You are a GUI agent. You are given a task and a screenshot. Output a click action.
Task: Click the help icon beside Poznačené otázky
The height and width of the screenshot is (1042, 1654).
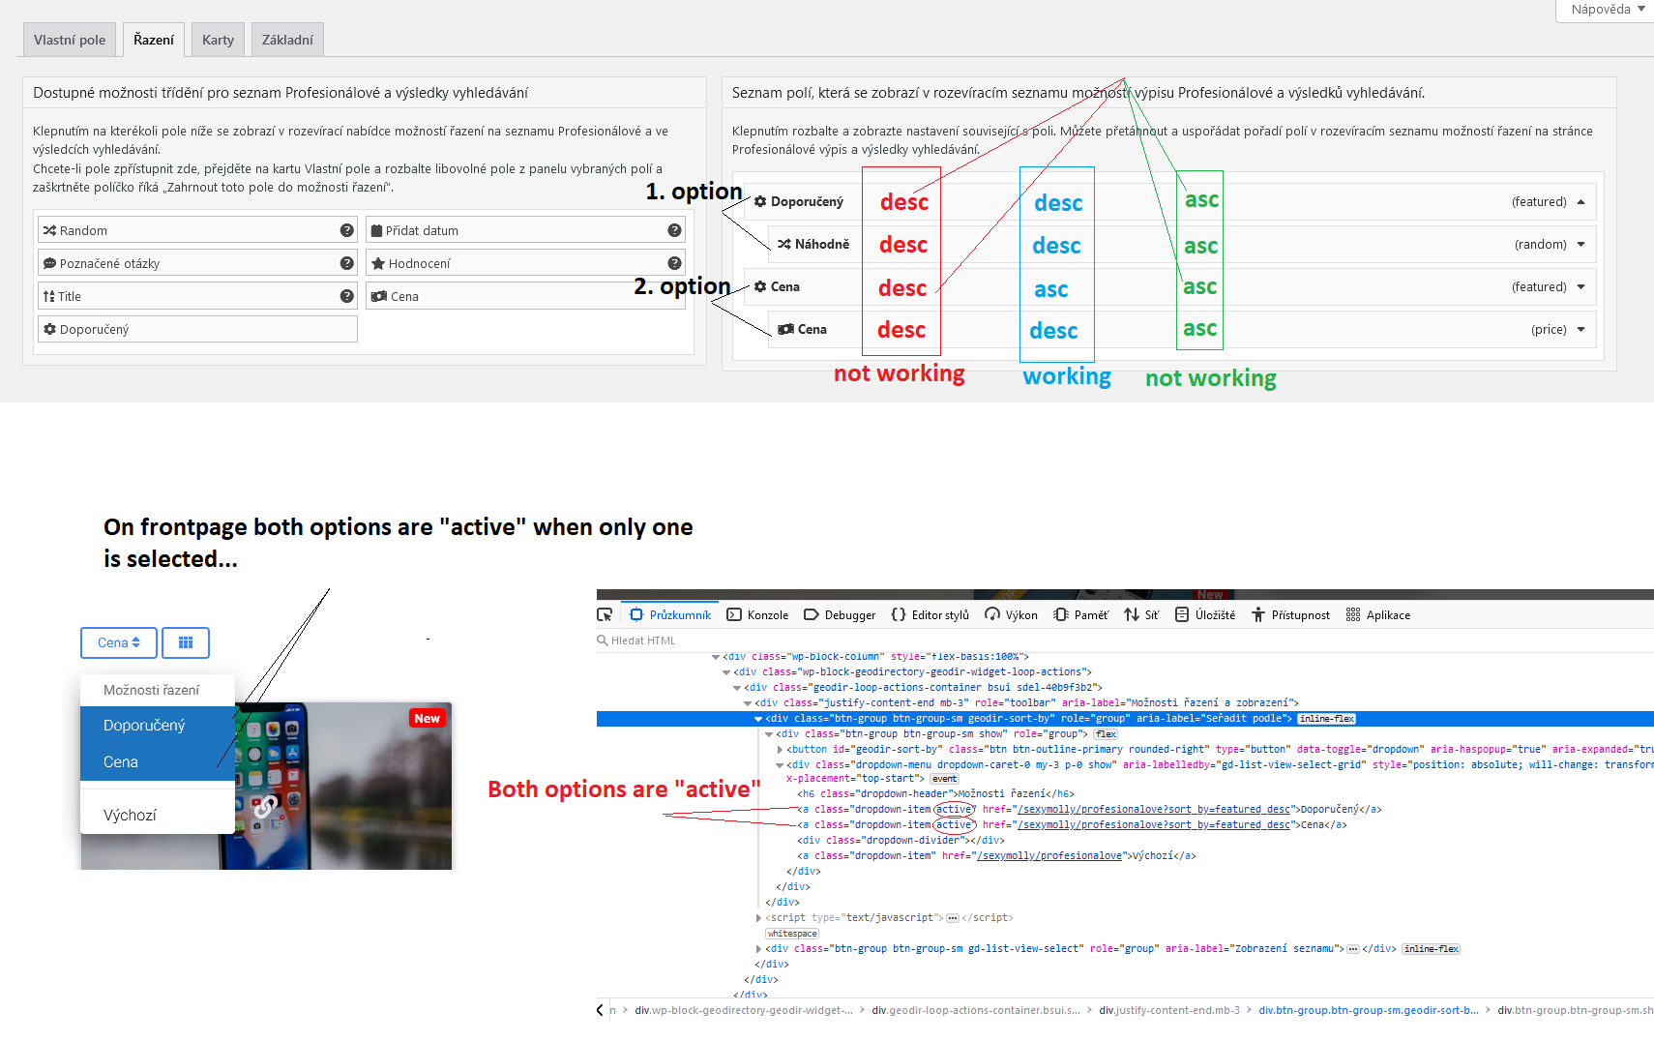tap(346, 263)
